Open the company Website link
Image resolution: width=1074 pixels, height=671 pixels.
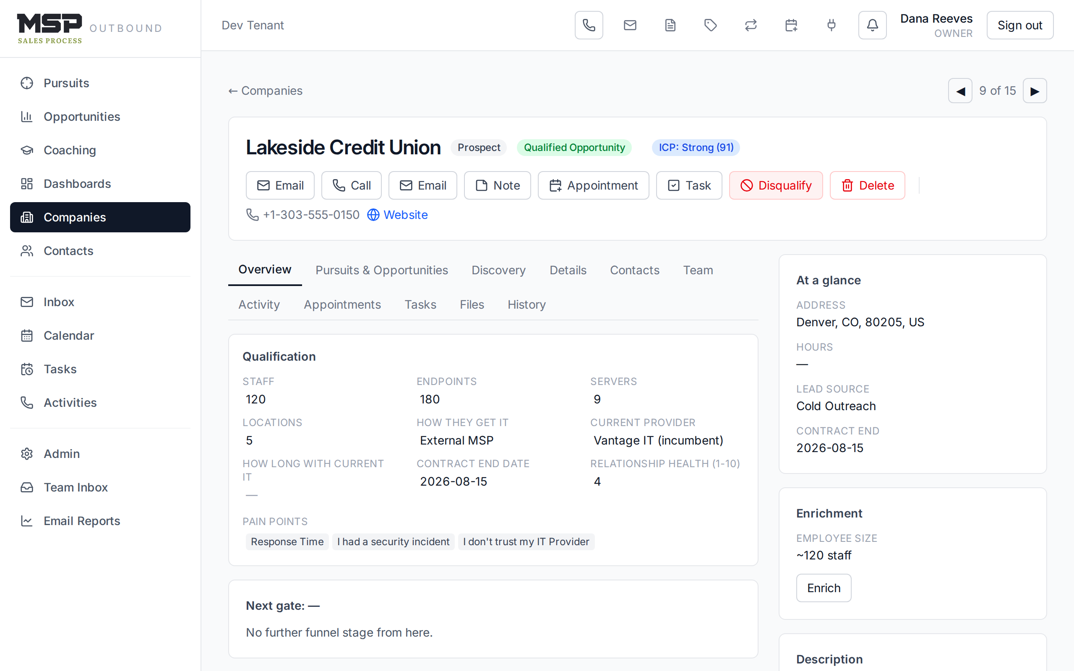397,215
